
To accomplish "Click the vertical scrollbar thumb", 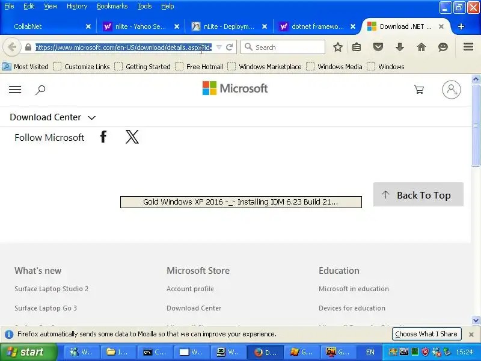I will 476,125.
